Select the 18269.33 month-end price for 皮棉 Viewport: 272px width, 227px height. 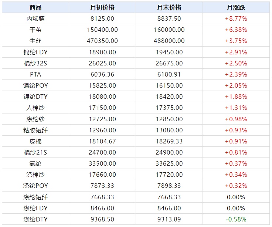169,141
